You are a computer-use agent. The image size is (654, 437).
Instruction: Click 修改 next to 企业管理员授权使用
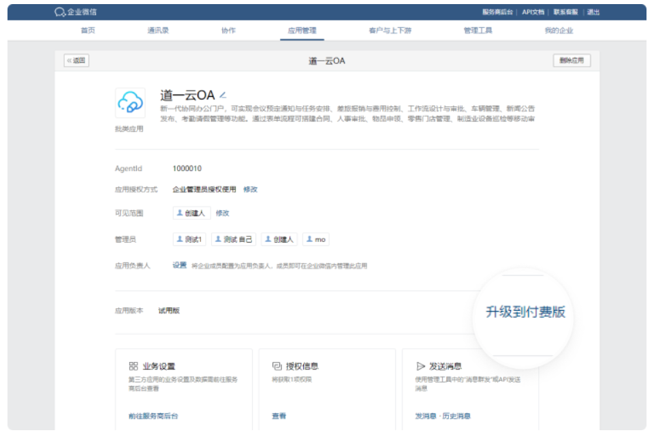[x=250, y=190]
